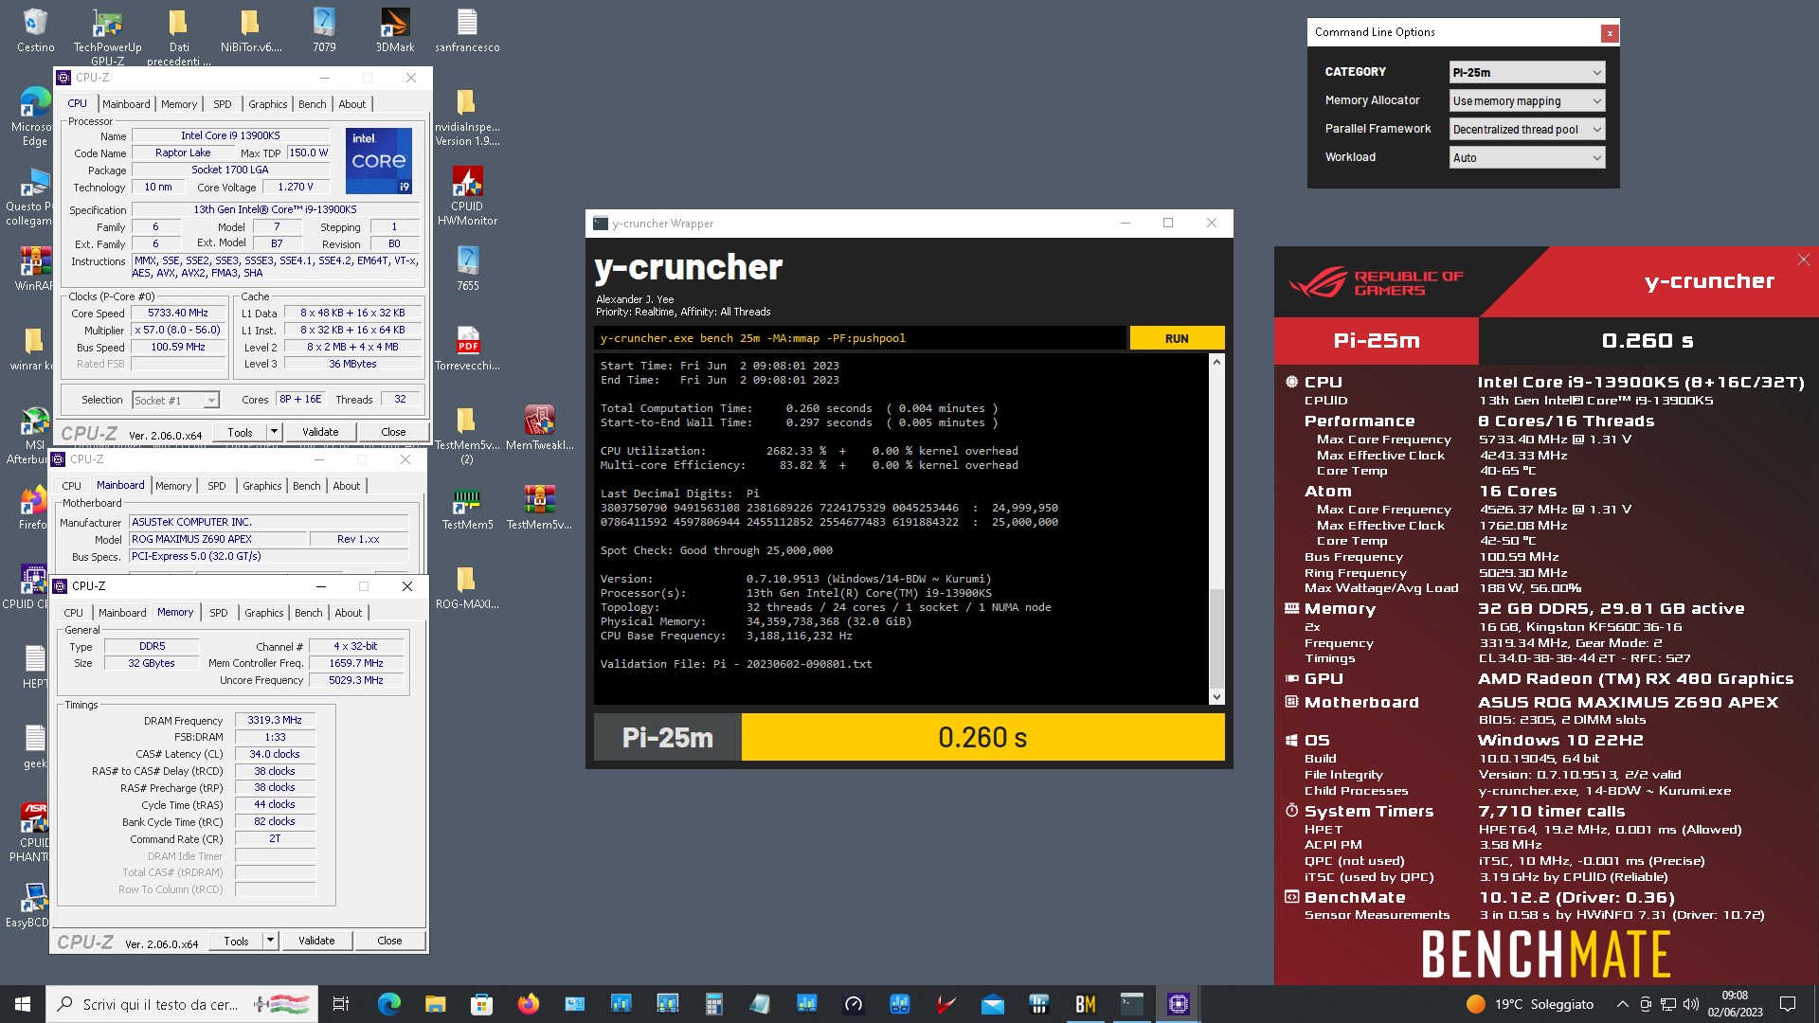Click the Windows Start button
This screenshot has width=1819, height=1023.
coord(23,1004)
